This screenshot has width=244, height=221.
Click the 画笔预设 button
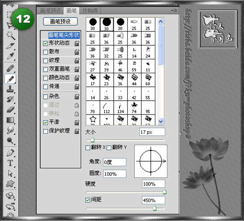60,22
